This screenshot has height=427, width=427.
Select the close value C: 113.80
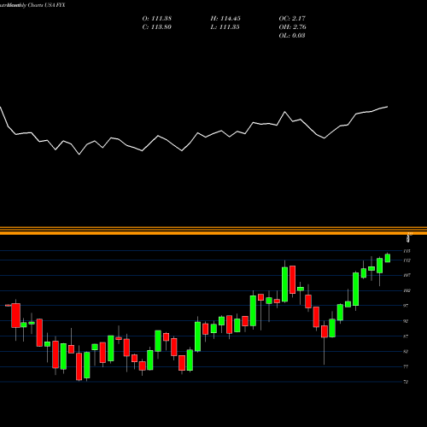[157, 27]
